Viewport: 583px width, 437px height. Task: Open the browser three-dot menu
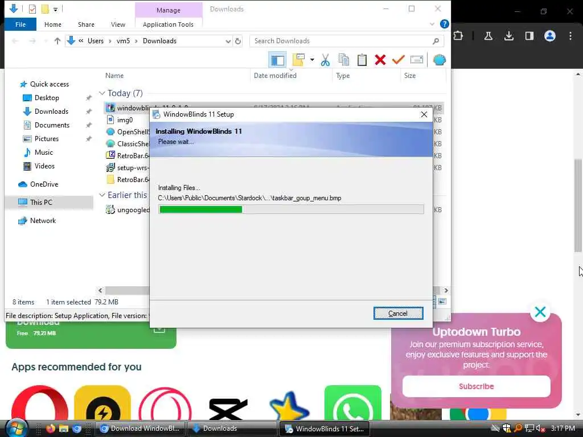(570, 36)
